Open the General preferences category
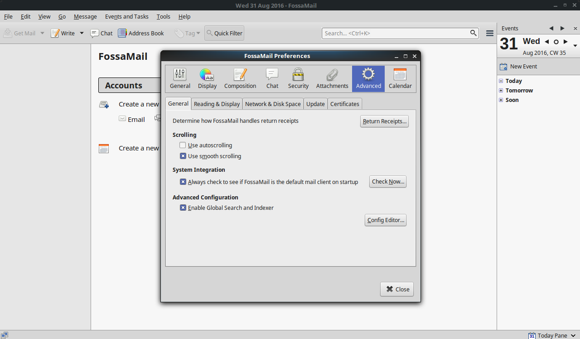This screenshot has height=339, width=580. [x=180, y=79]
